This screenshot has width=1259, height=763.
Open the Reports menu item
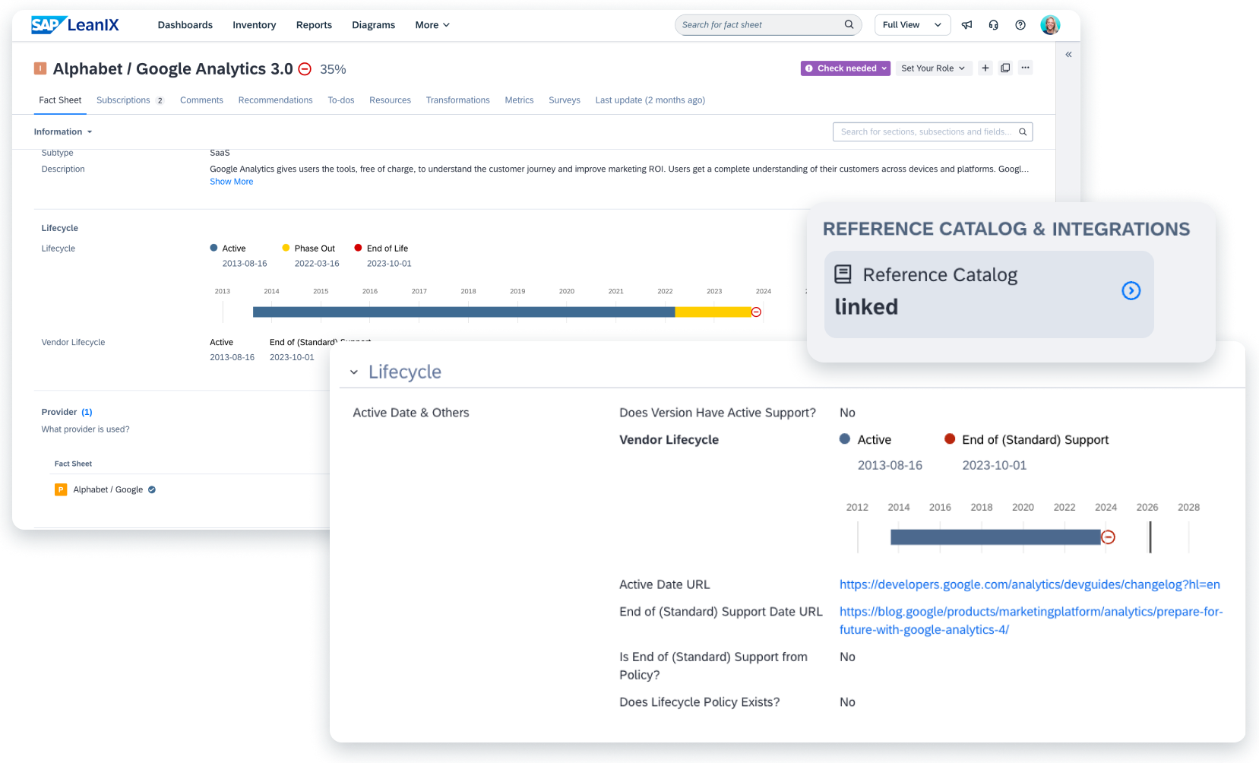pyautogui.click(x=314, y=24)
